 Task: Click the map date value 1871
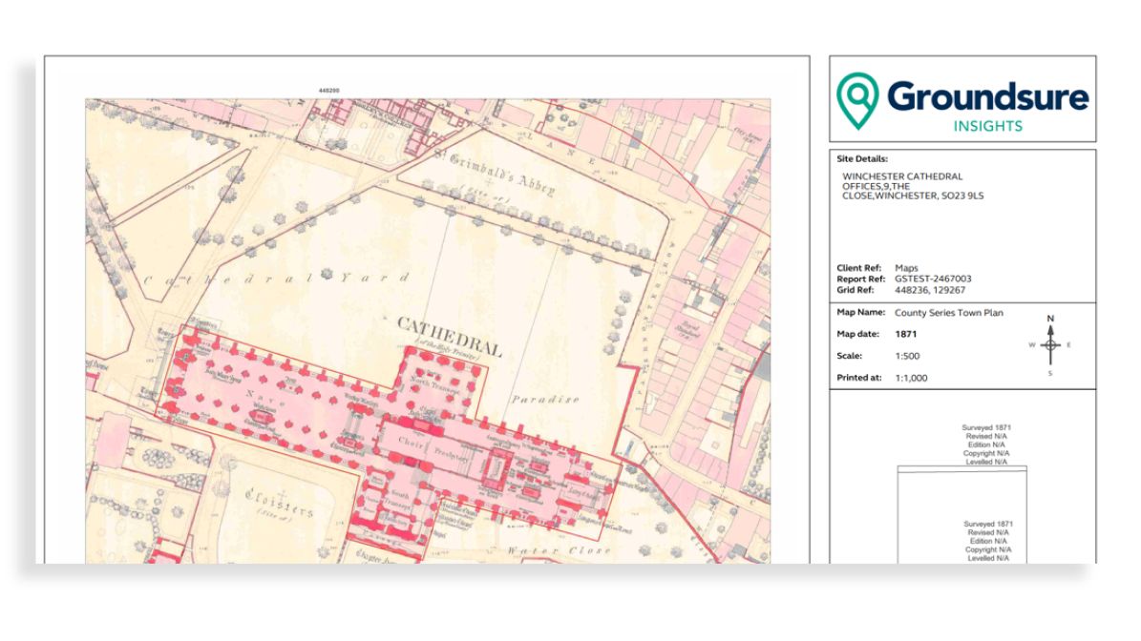coord(908,335)
